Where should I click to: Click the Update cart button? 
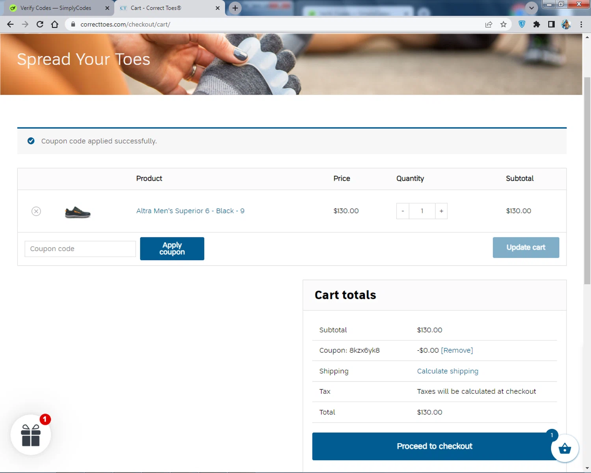point(526,248)
